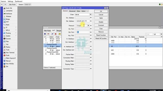Open New Terminal from sidebar
Viewport: 163px width, 91px height.
10,53
